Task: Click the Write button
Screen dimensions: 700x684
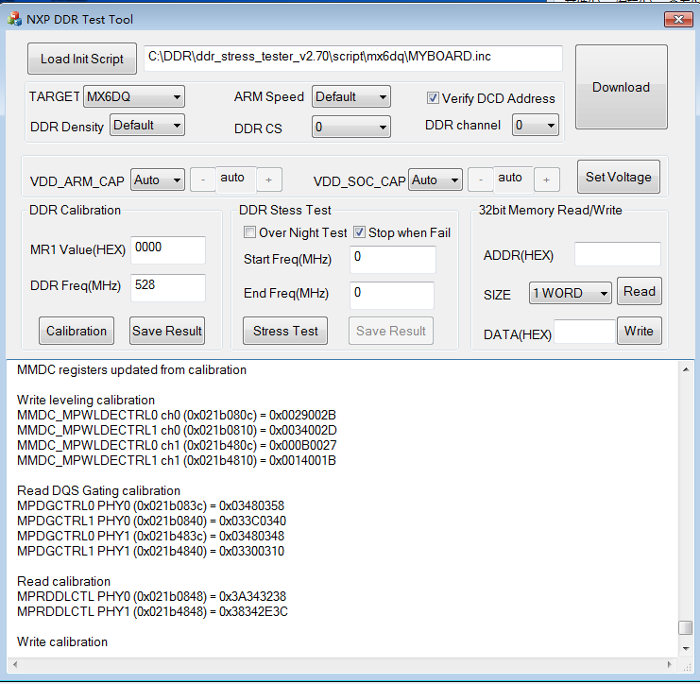Action: click(x=639, y=331)
